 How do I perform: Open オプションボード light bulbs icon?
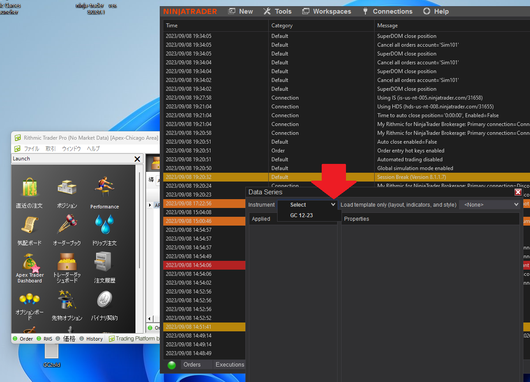[30, 306]
